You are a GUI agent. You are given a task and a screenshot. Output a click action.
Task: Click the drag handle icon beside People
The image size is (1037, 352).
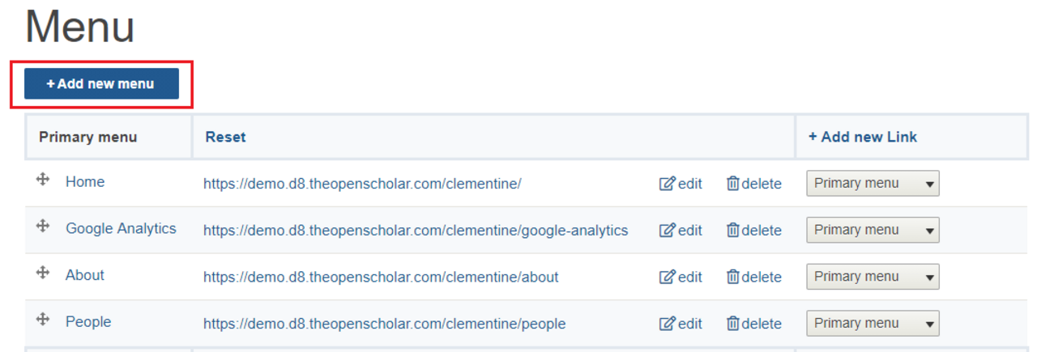[43, 320]
